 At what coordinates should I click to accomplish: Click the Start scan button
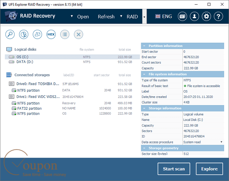174,169
